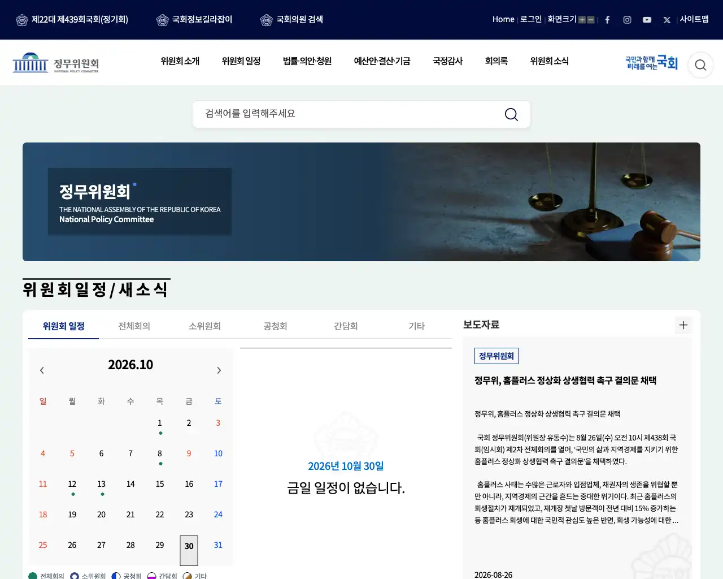The height and width of the screenshot is (579, 723).
Task: Open press release 홈플러스 정상화 상생협력 촉구 결의문 채택 title
Action: click(x=565, y=381)
